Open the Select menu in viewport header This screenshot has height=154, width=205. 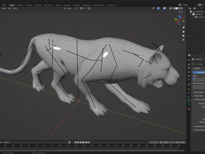click(x=4, y=8)
